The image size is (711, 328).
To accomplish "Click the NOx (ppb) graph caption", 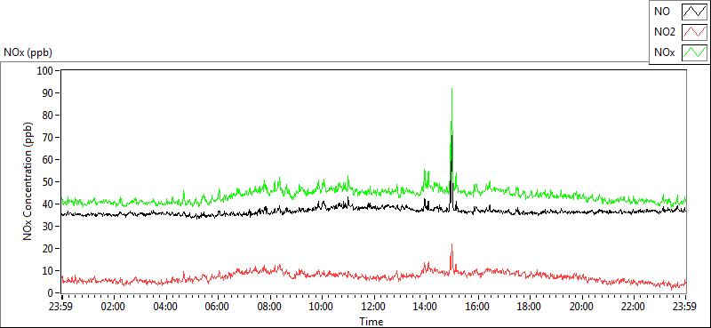I will 28,52.
